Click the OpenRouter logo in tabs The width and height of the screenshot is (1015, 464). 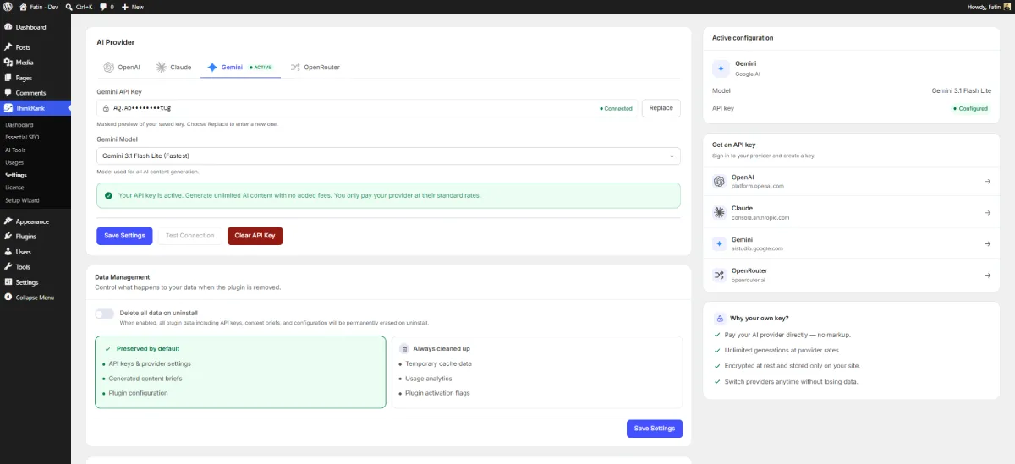tap(295, 67)
